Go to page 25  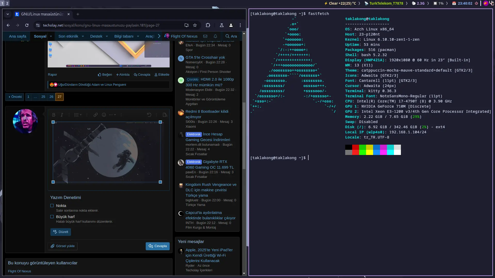click(43, 97)
